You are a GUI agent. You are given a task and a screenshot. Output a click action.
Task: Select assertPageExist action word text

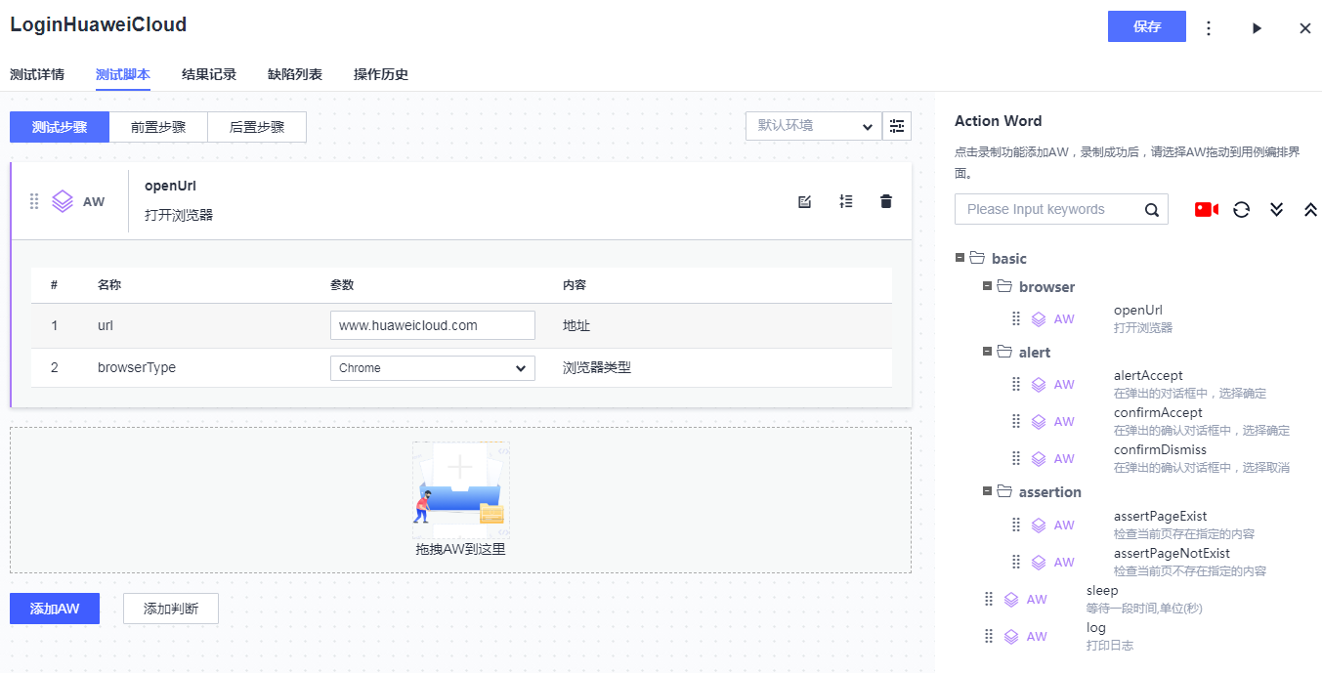click(x=1161, y=516)
